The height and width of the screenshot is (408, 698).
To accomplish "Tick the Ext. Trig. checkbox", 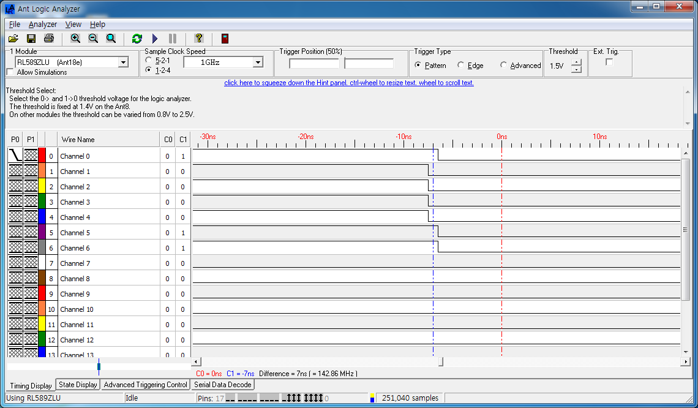I will (x=609, y=62).
